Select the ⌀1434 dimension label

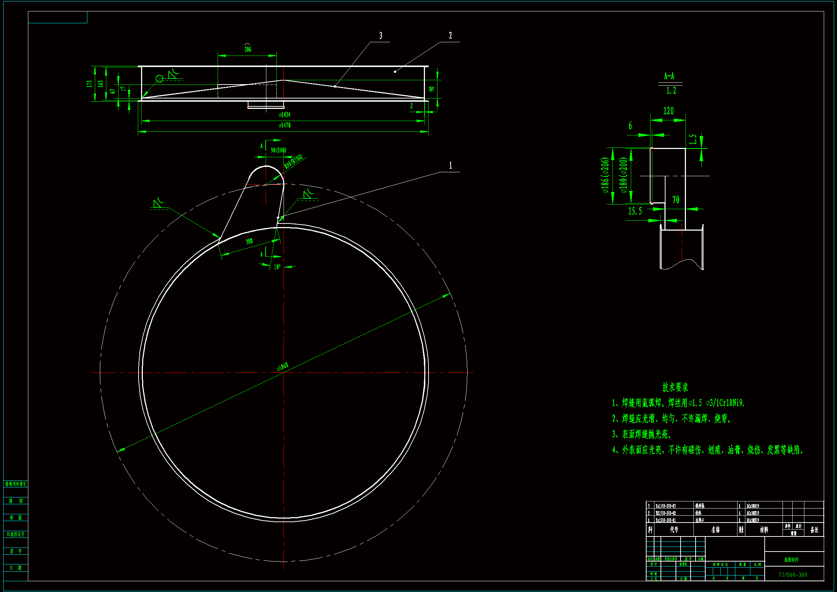click(285, 115)
